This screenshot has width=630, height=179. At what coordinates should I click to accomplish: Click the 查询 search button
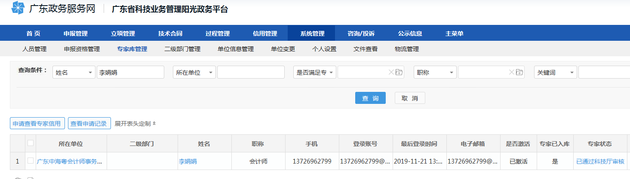[370, 98]
